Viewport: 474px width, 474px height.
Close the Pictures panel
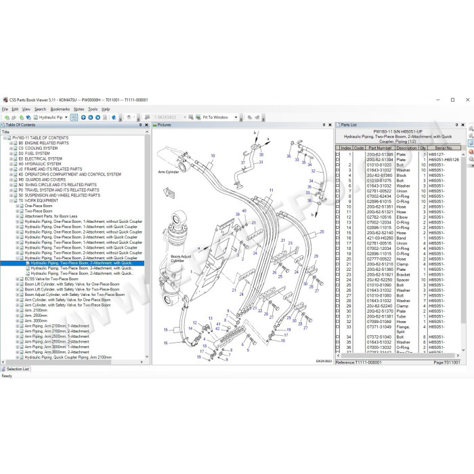coord(330,125)
